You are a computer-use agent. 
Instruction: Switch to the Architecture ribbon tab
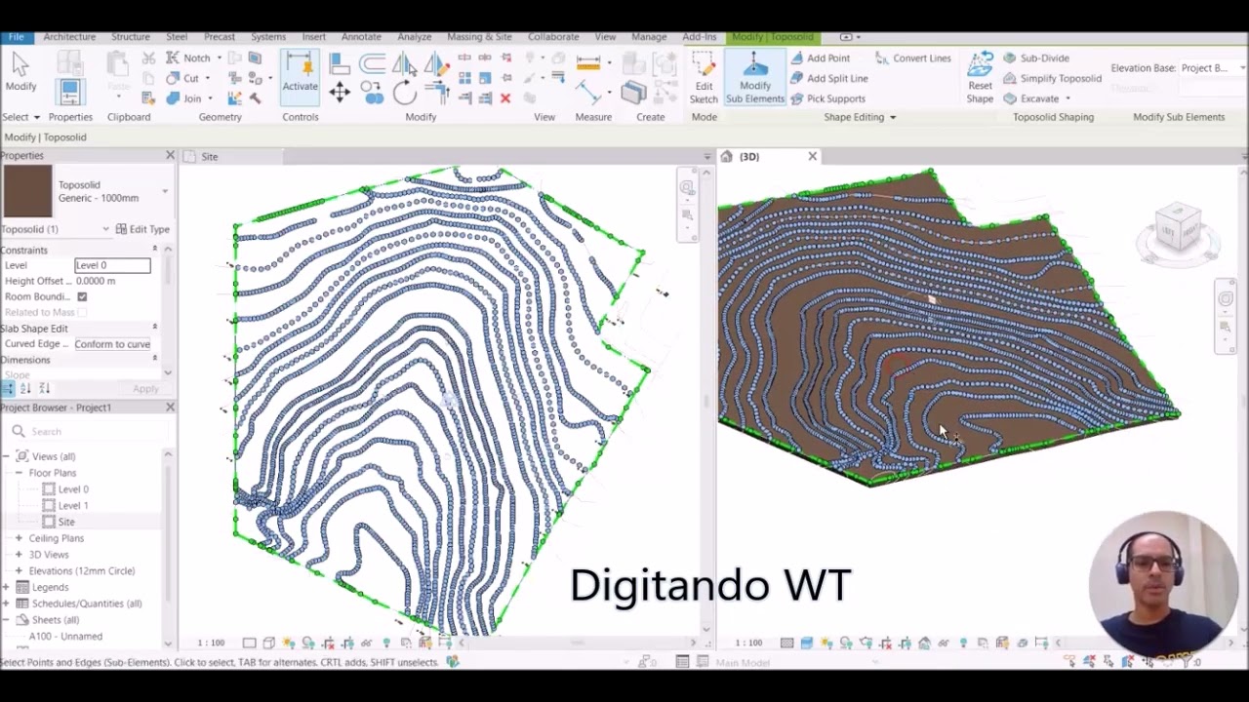(69, 37)
